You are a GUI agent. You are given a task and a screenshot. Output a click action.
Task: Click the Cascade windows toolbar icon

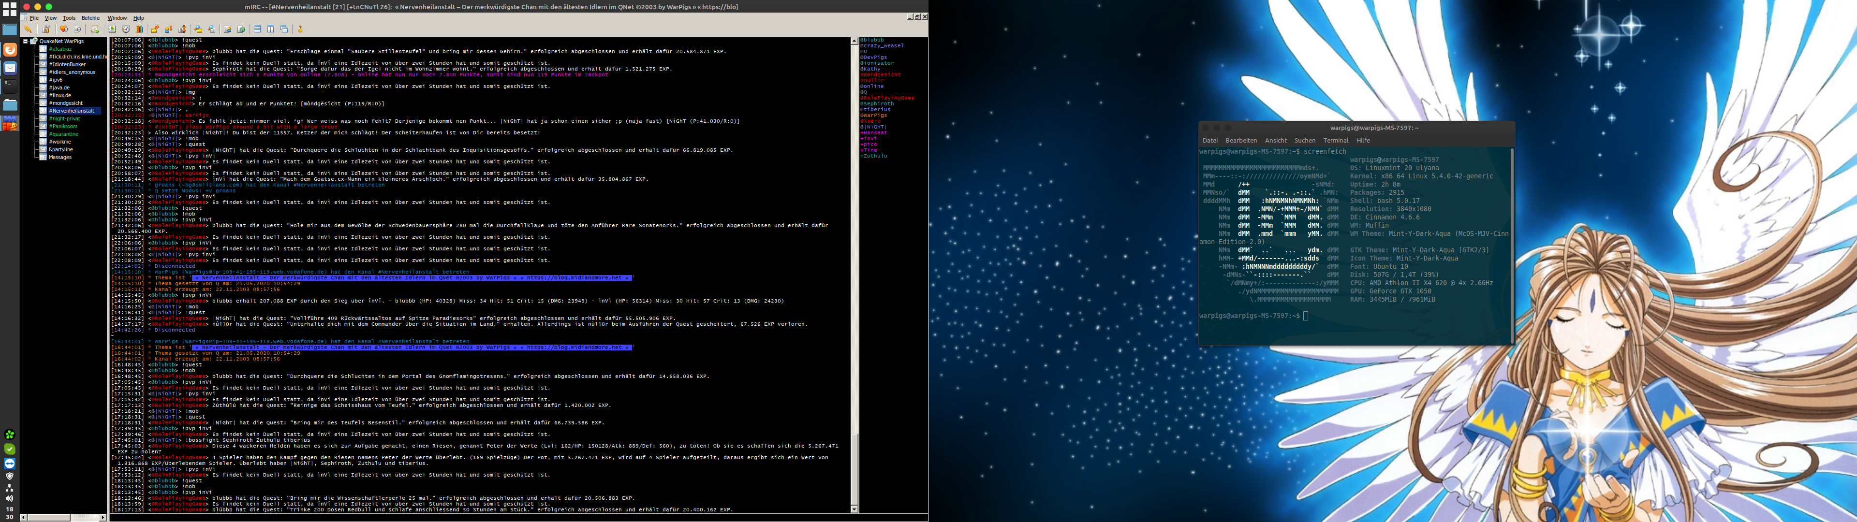[x=284, y=29]
